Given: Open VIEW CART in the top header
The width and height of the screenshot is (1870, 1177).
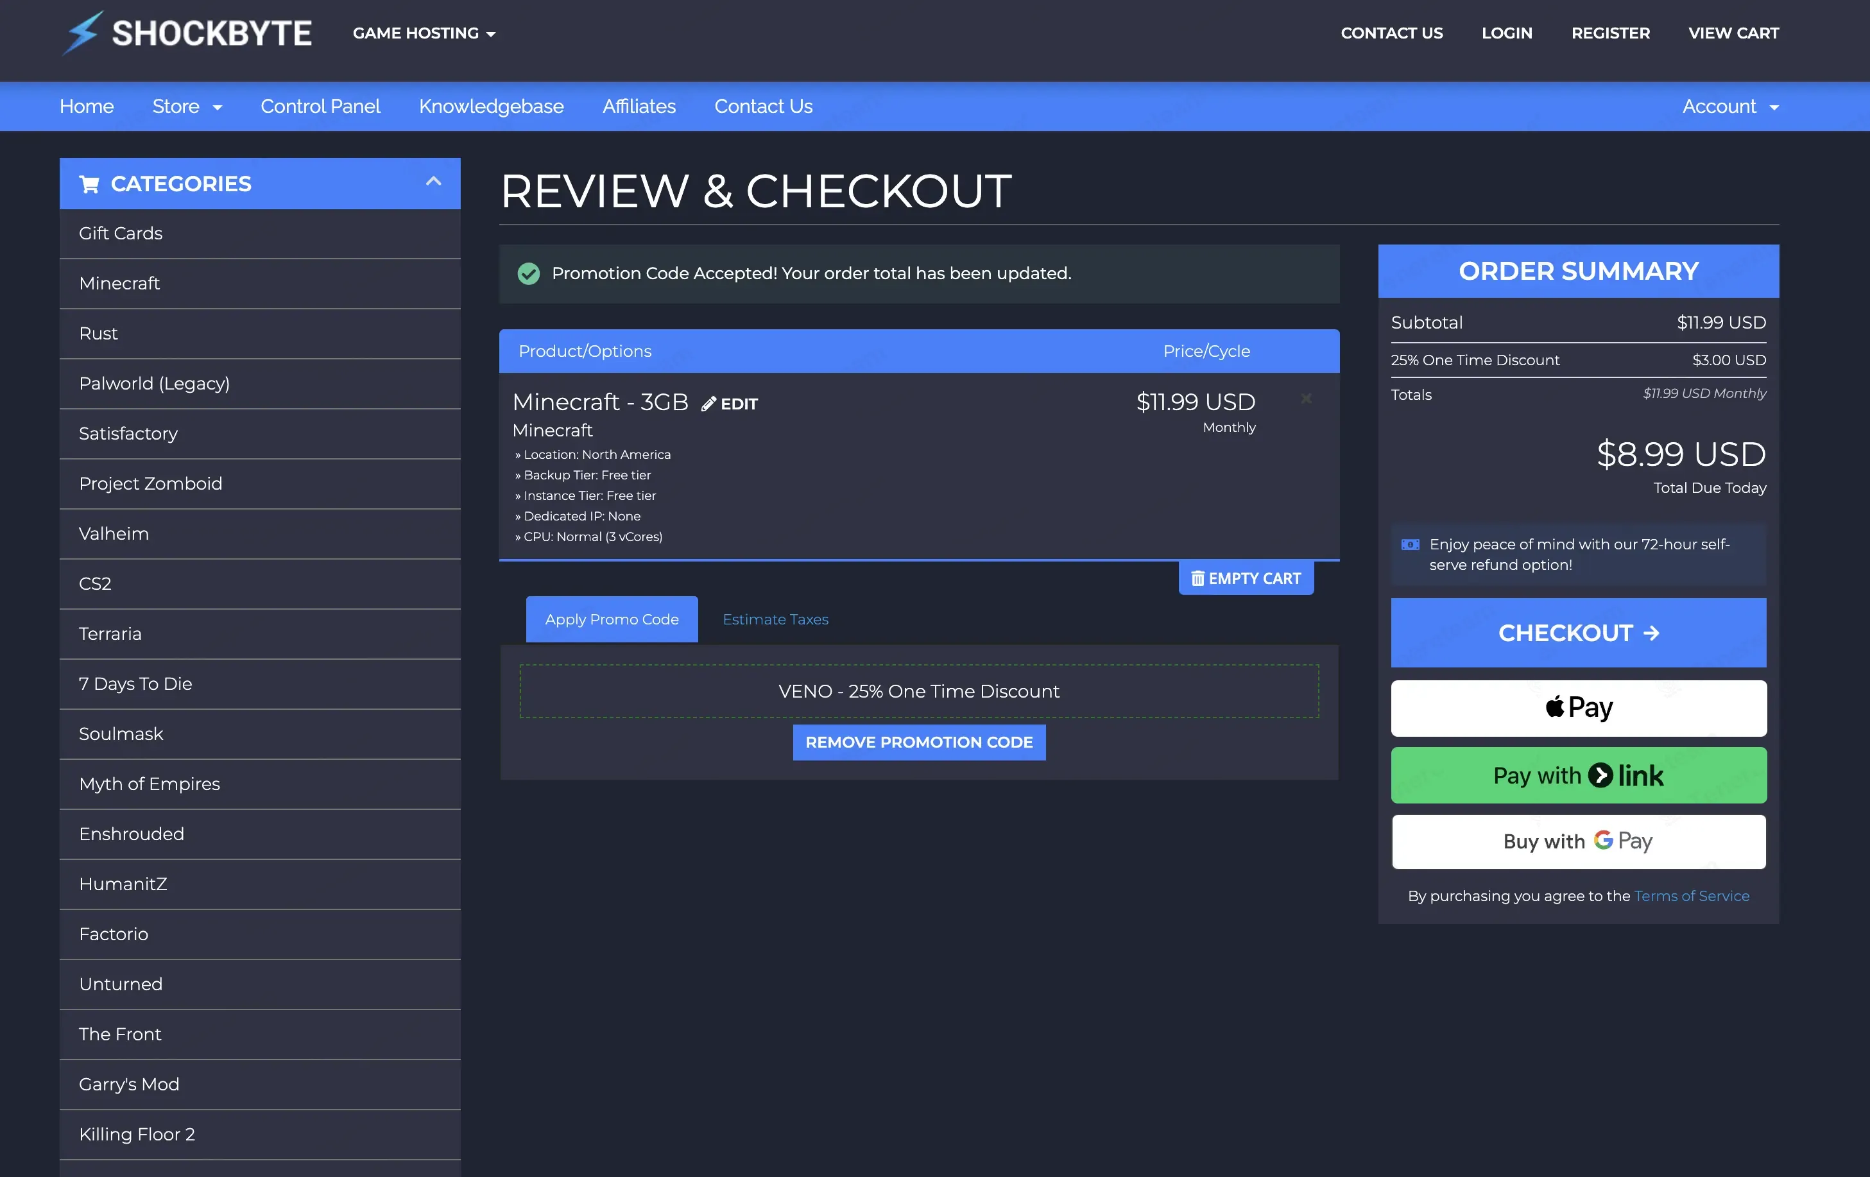Looking at the screenshot, I should click(1733, 33).
